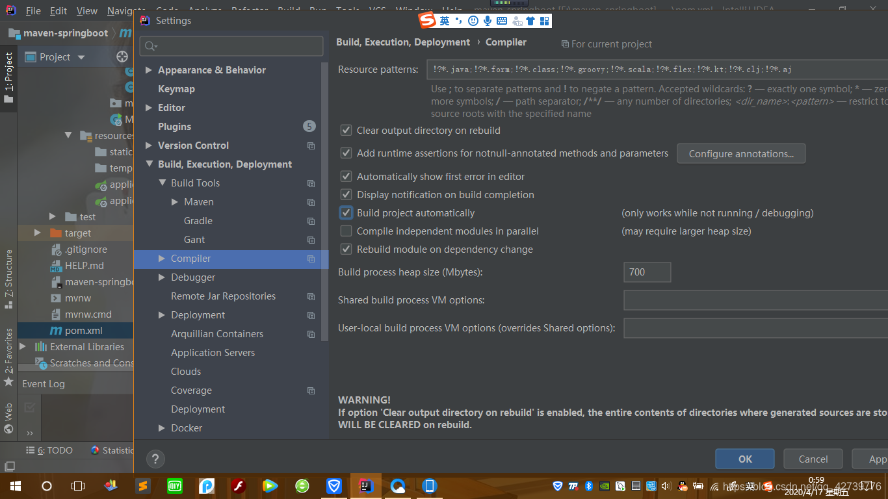888x499 pixels.
Task: Open the Windows Start menu
Action: 15,485
